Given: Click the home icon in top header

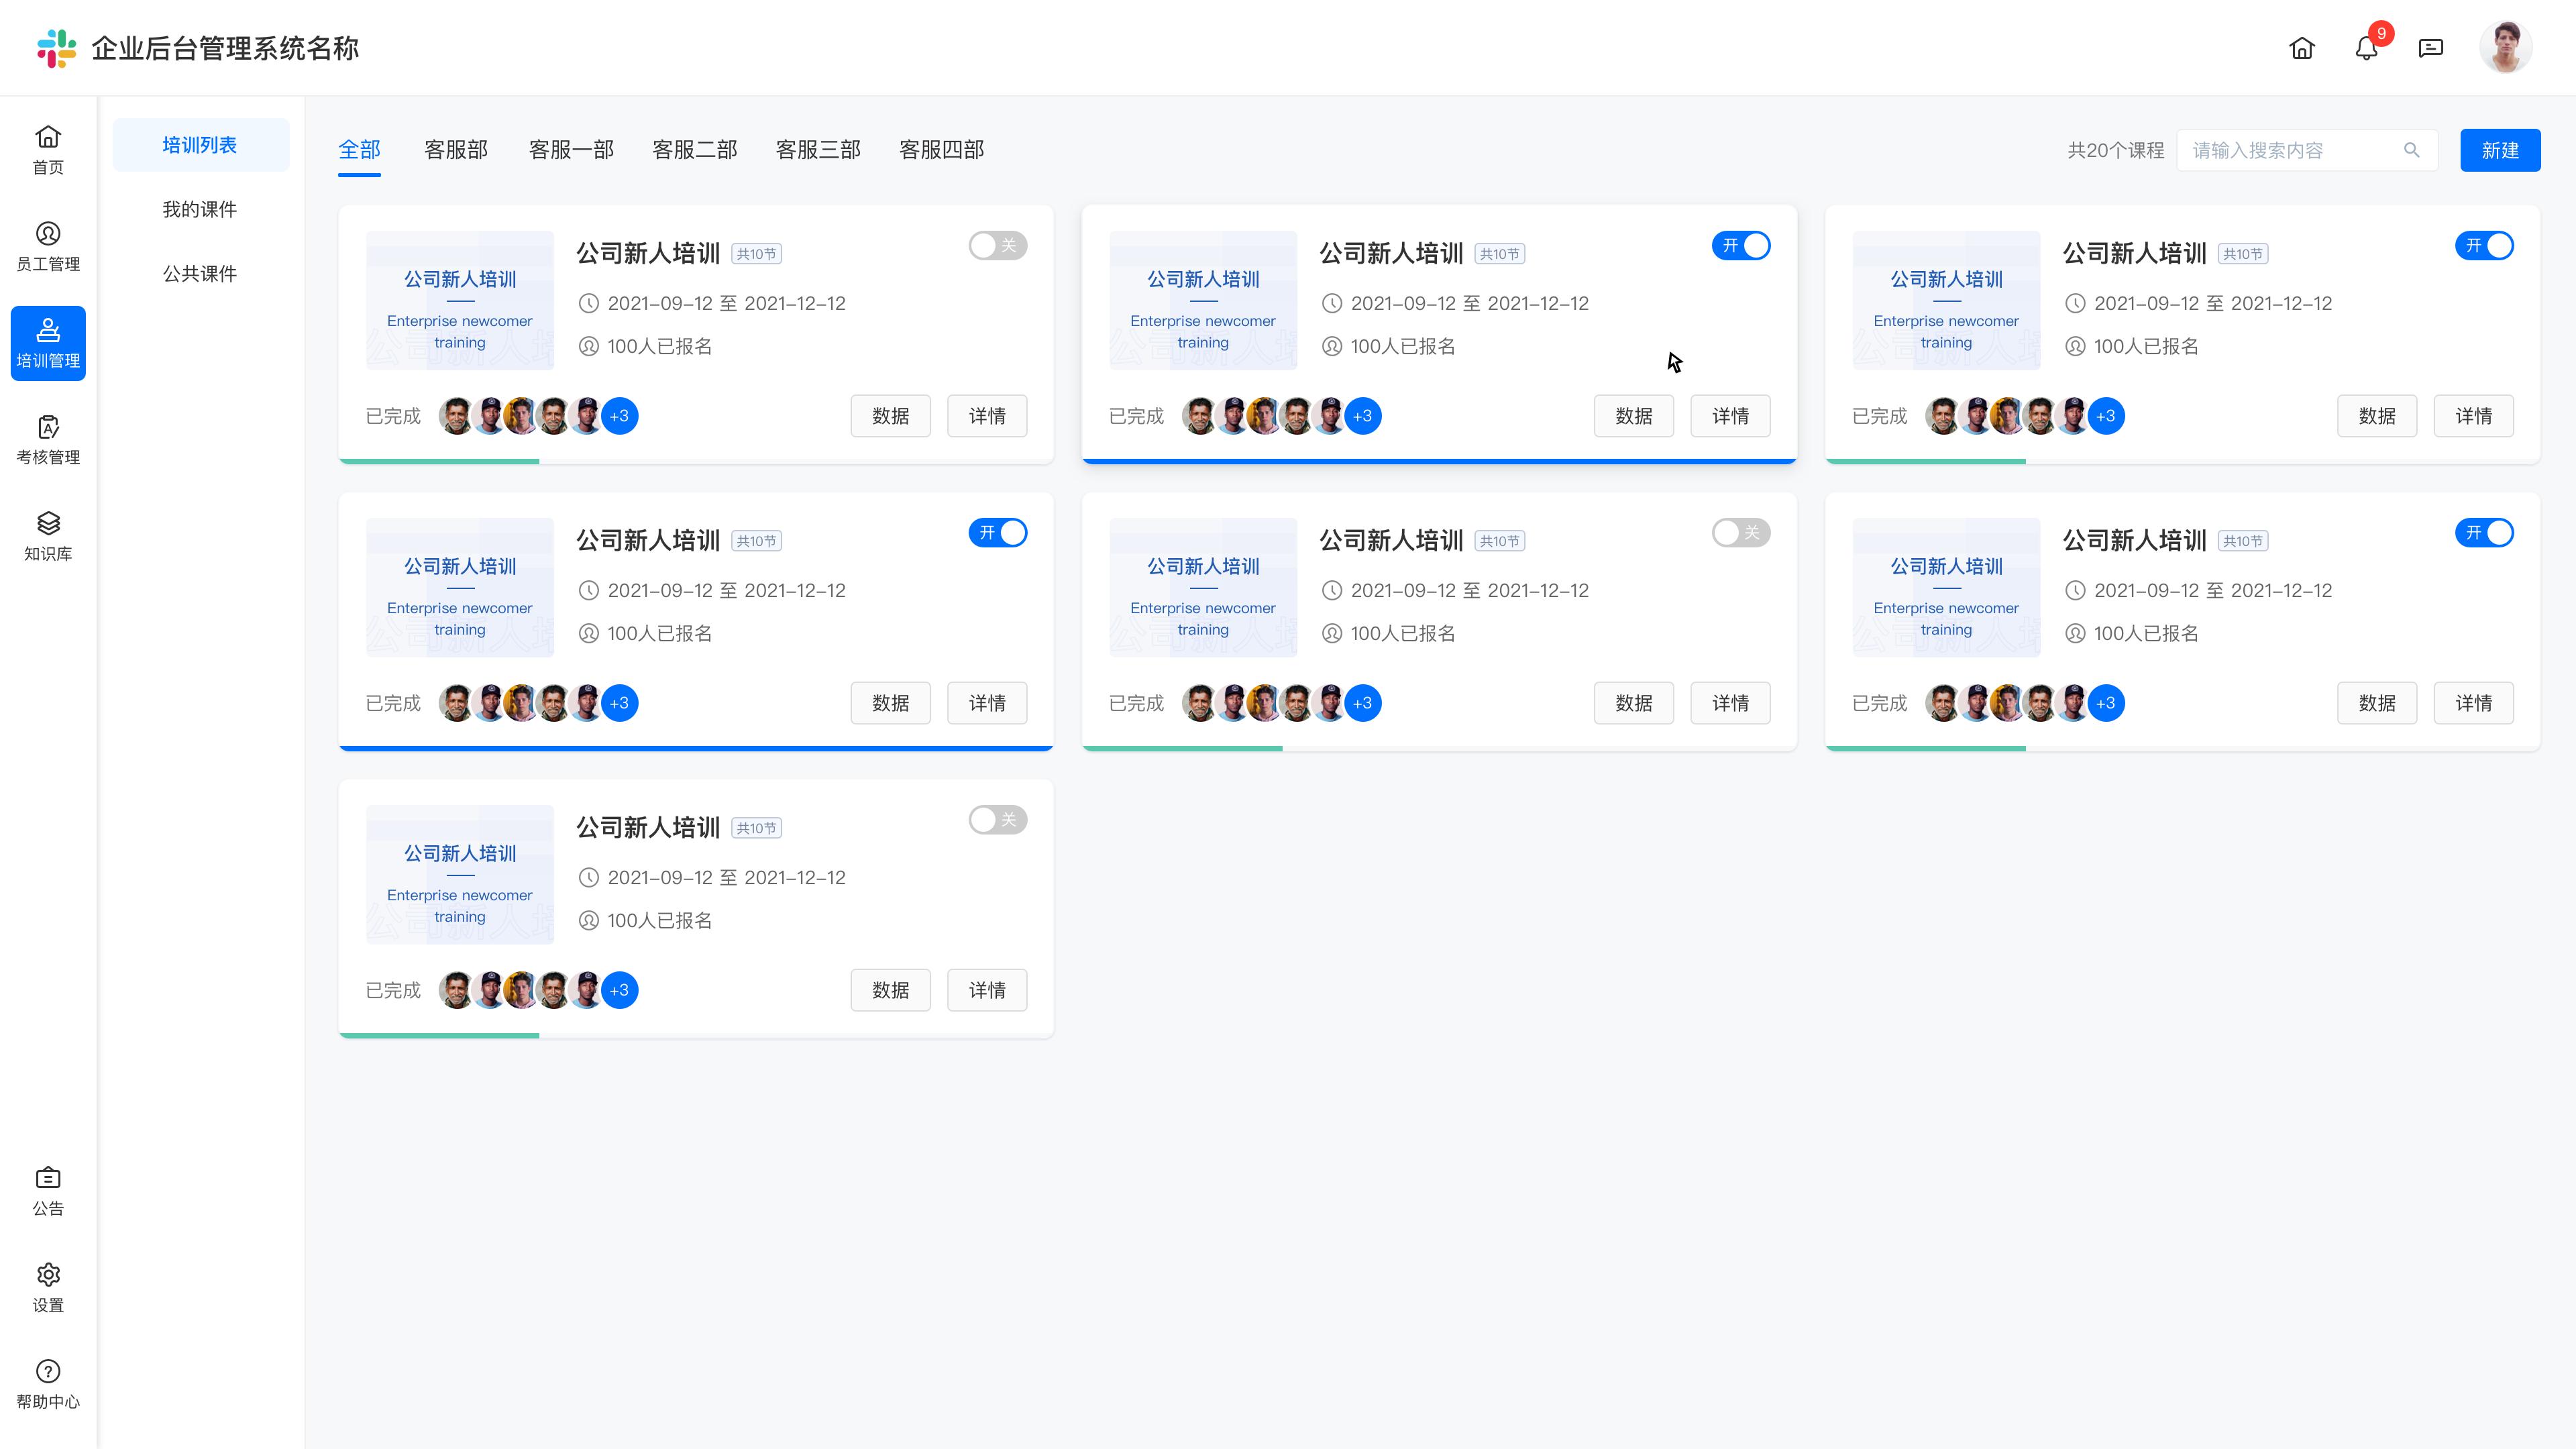Looking at the screenshot, I should pos(2302,48).
